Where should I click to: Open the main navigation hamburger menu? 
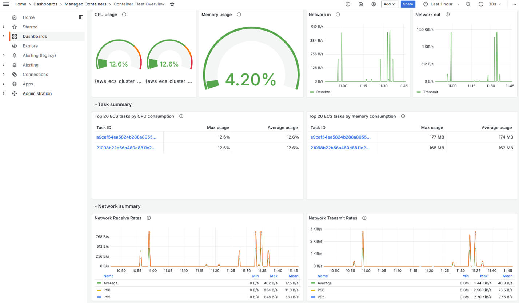click(6, 4)
